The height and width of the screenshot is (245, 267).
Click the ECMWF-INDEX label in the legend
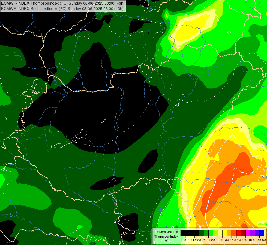166,232
